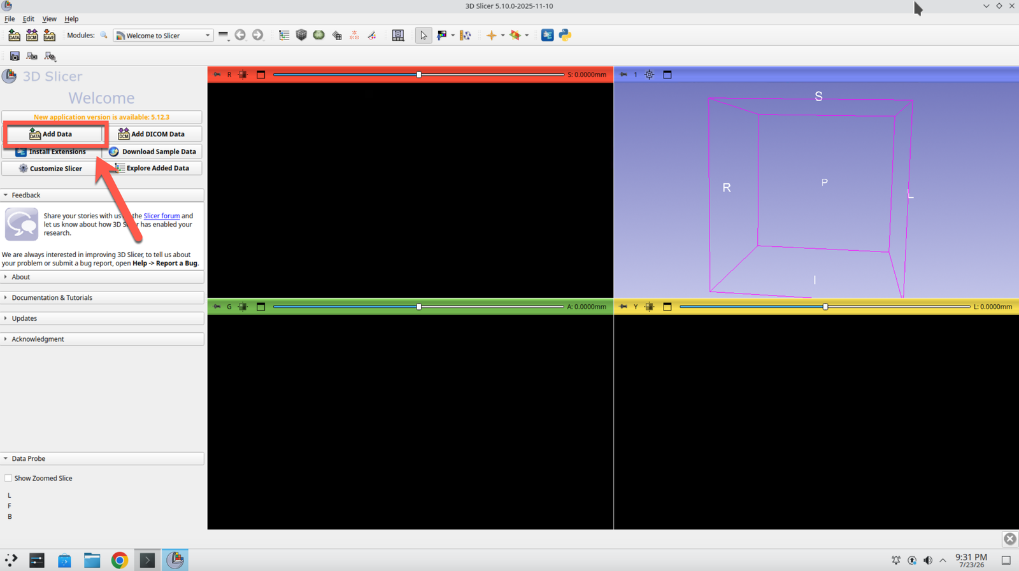This screenshot has width=1019, height=571.
Task: Click the Load Data toolbar icon
Action: coord(14,36)
